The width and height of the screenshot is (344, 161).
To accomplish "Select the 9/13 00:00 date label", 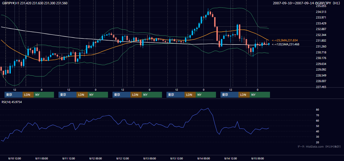I will point(149,158).
